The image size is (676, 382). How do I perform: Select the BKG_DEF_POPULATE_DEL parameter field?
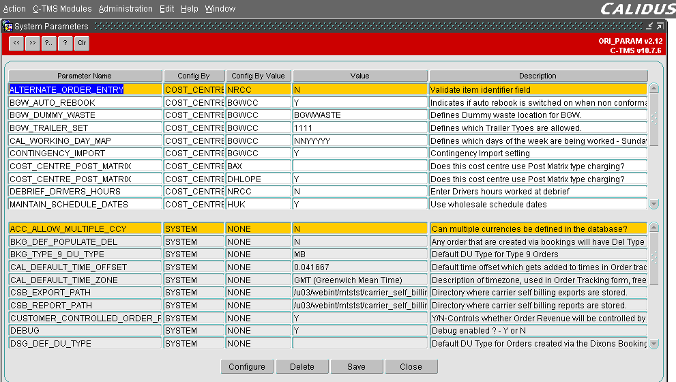point(85,242)
